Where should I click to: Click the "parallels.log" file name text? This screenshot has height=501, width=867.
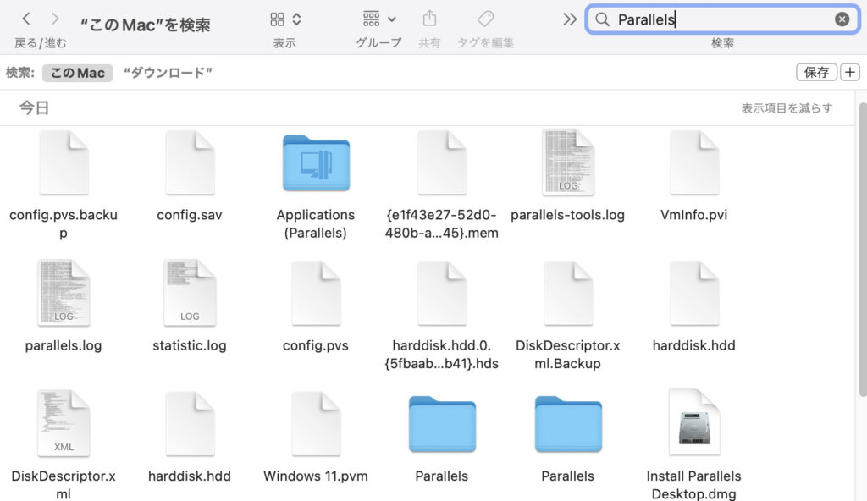(64, 345)
